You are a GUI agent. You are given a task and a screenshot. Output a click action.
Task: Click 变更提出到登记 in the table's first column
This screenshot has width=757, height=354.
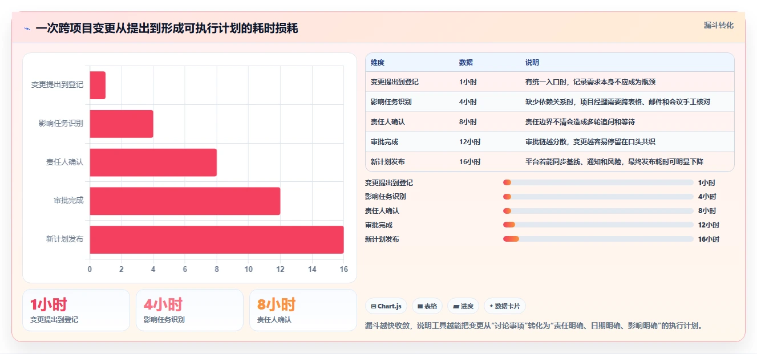pos(395,82)
